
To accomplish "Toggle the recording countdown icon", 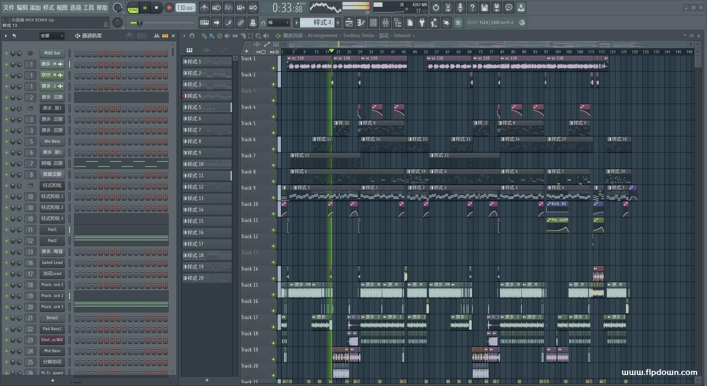I will (x=228, y=7).
